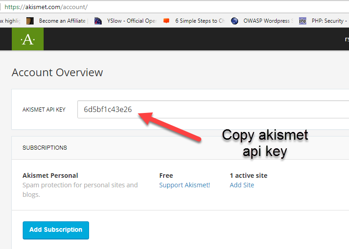Click the AKISMET API KEY label
The image size is (349, 249).
coord(44,109)
